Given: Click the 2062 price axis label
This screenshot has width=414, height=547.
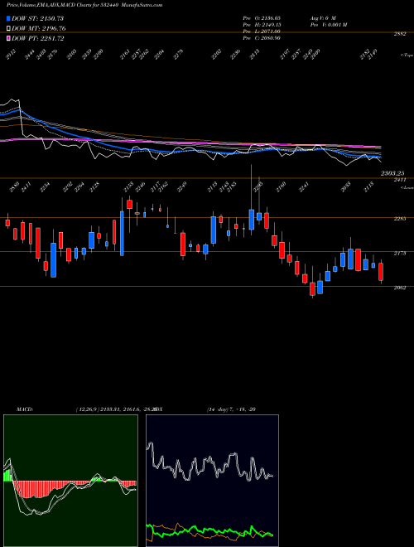Looking at the screenshot, I should (400, 288).
